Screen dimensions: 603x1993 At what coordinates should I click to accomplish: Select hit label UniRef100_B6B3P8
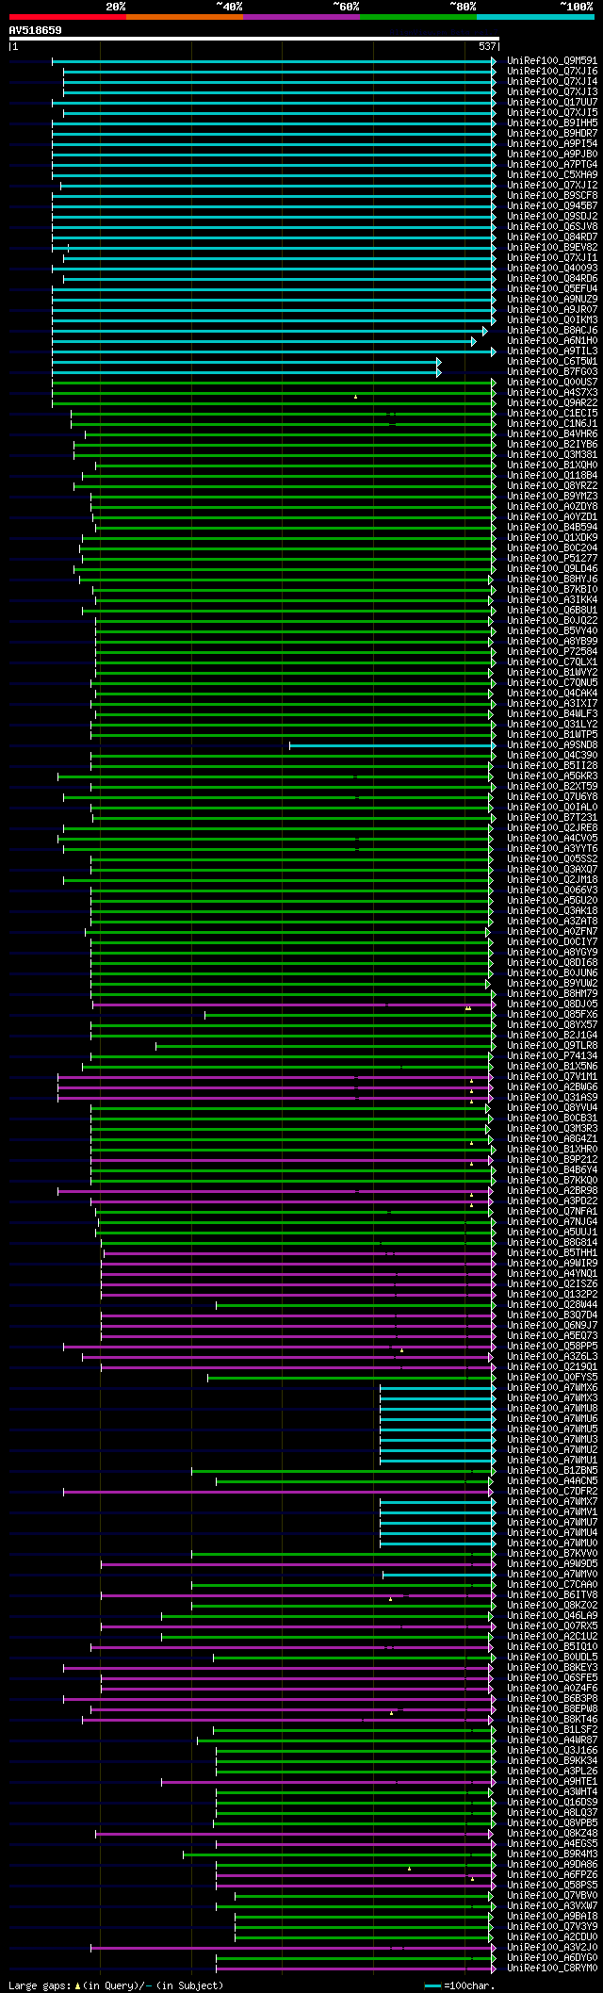pos(552,1698)
